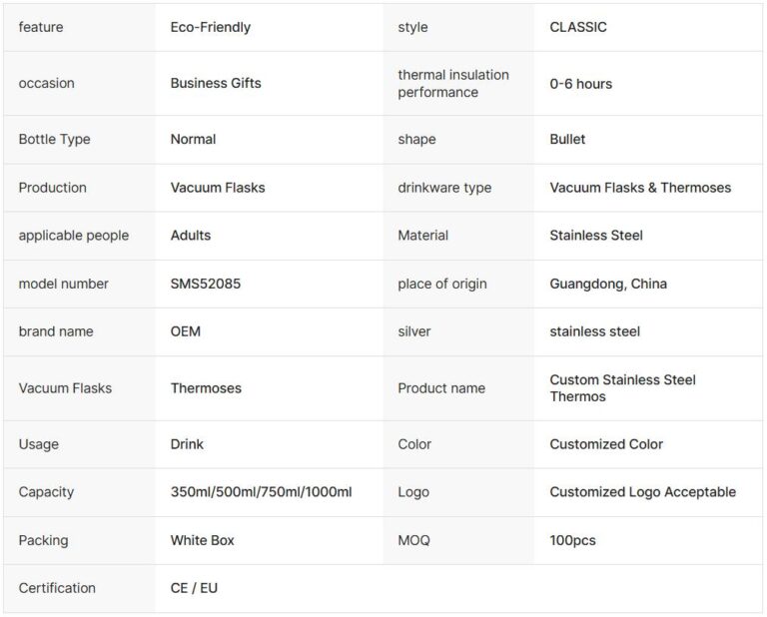
Task: Click the 'Eco-Friendly' feature value
Action: click(211, 27)
